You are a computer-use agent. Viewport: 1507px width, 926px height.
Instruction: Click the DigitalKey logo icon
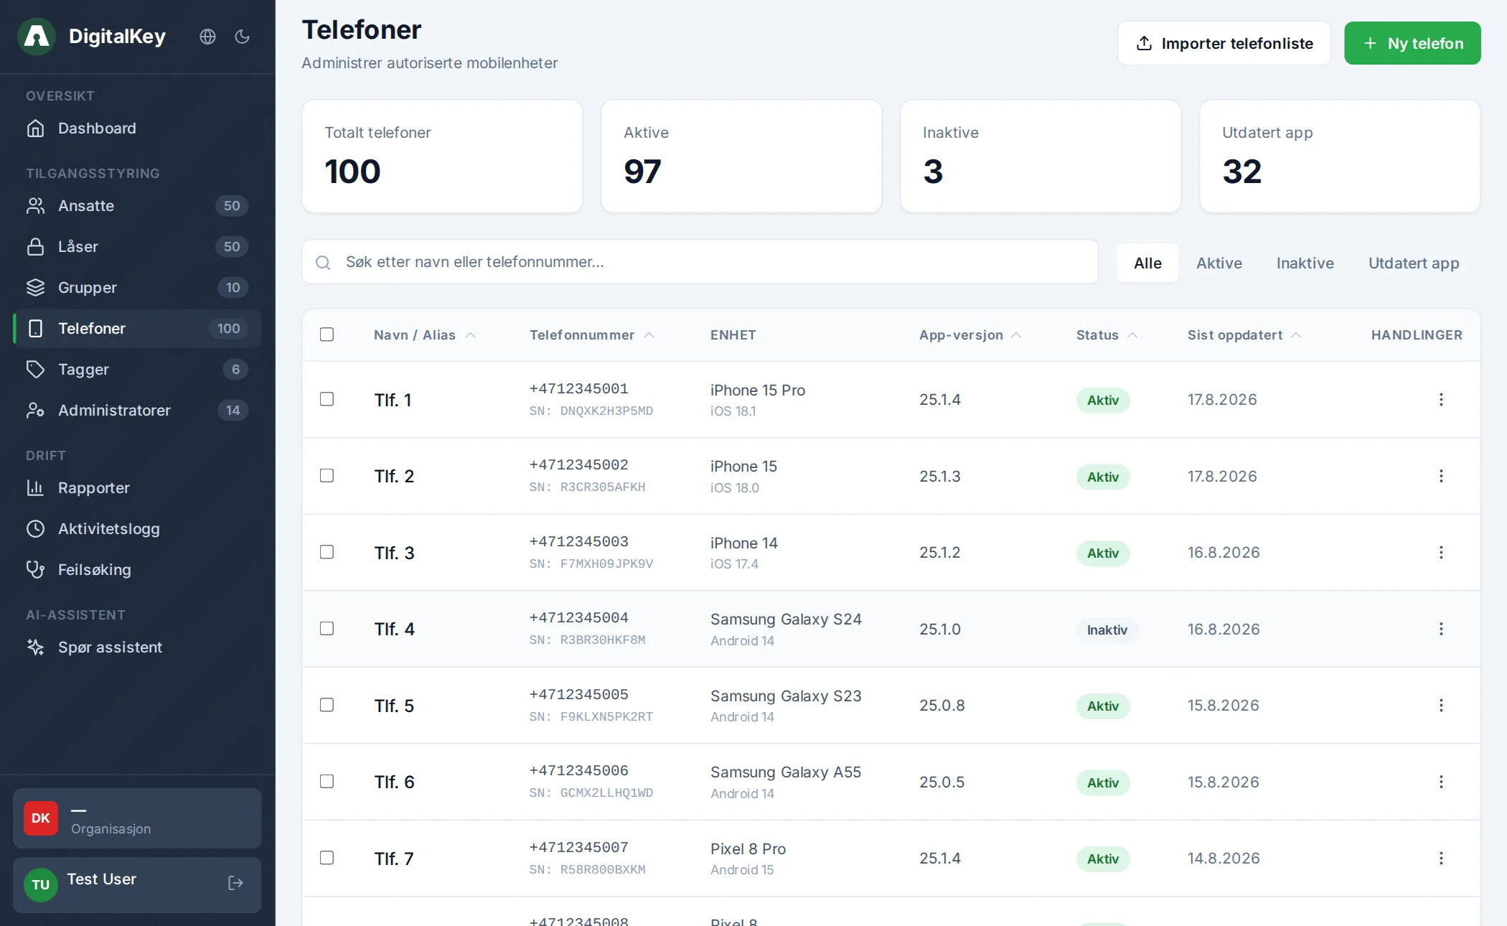37,37
